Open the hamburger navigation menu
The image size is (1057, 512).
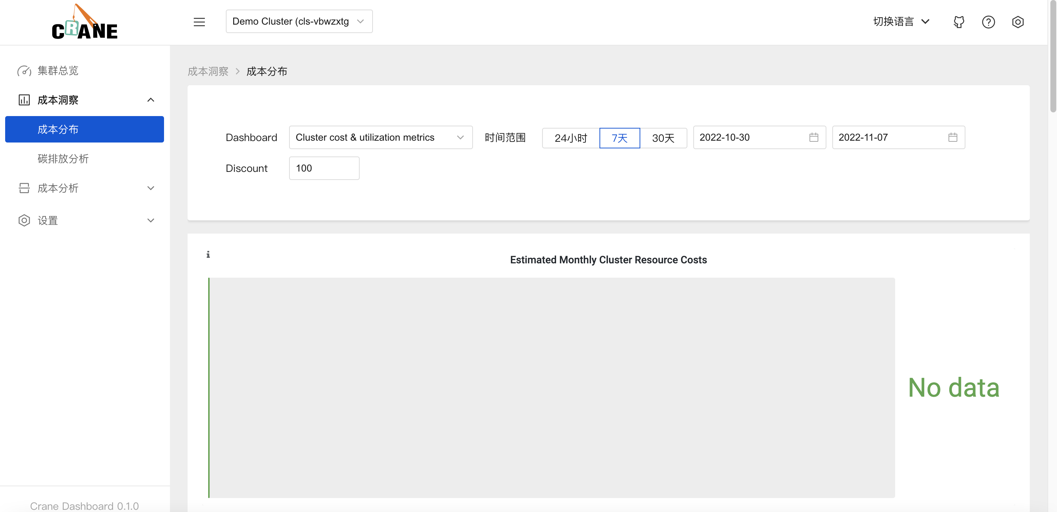[199, 22]
